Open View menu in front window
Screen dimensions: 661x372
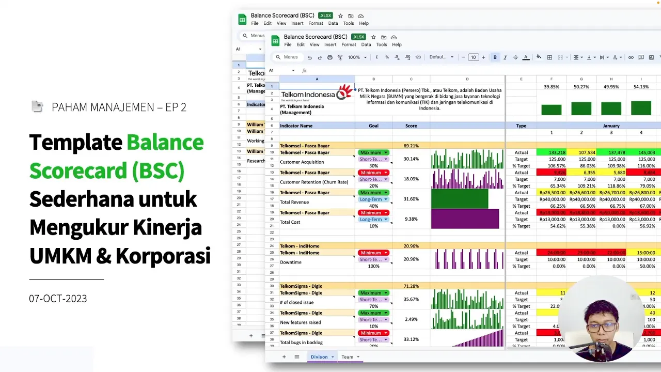314,45
